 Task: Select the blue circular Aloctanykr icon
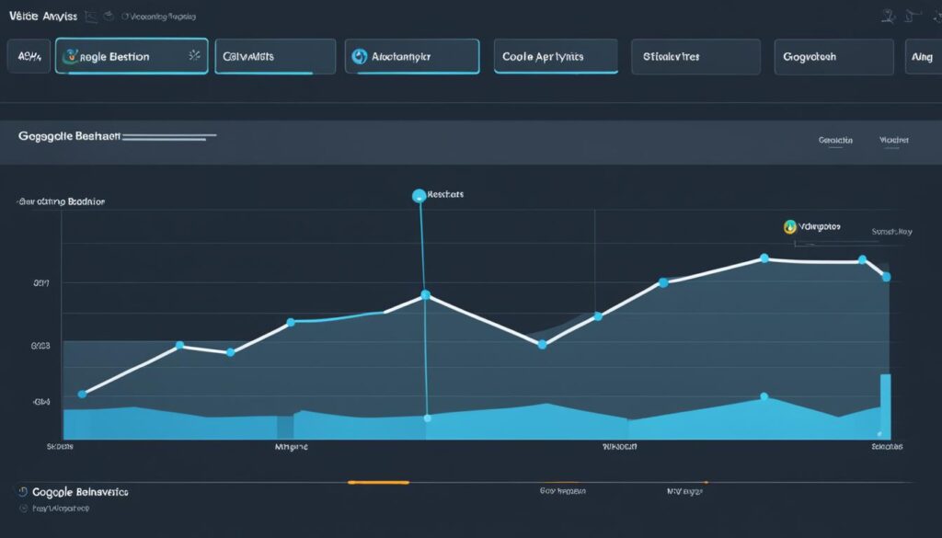(359, 56)
